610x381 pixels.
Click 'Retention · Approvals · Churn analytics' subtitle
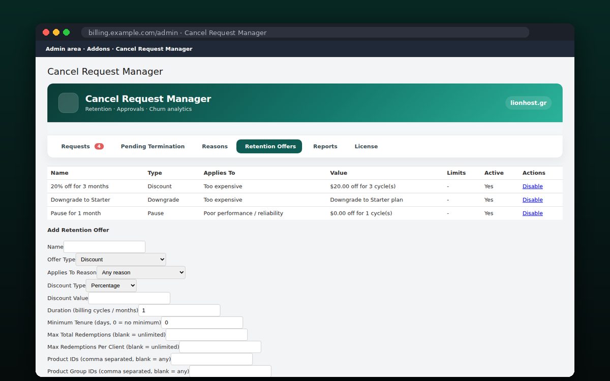click(138, 109)
